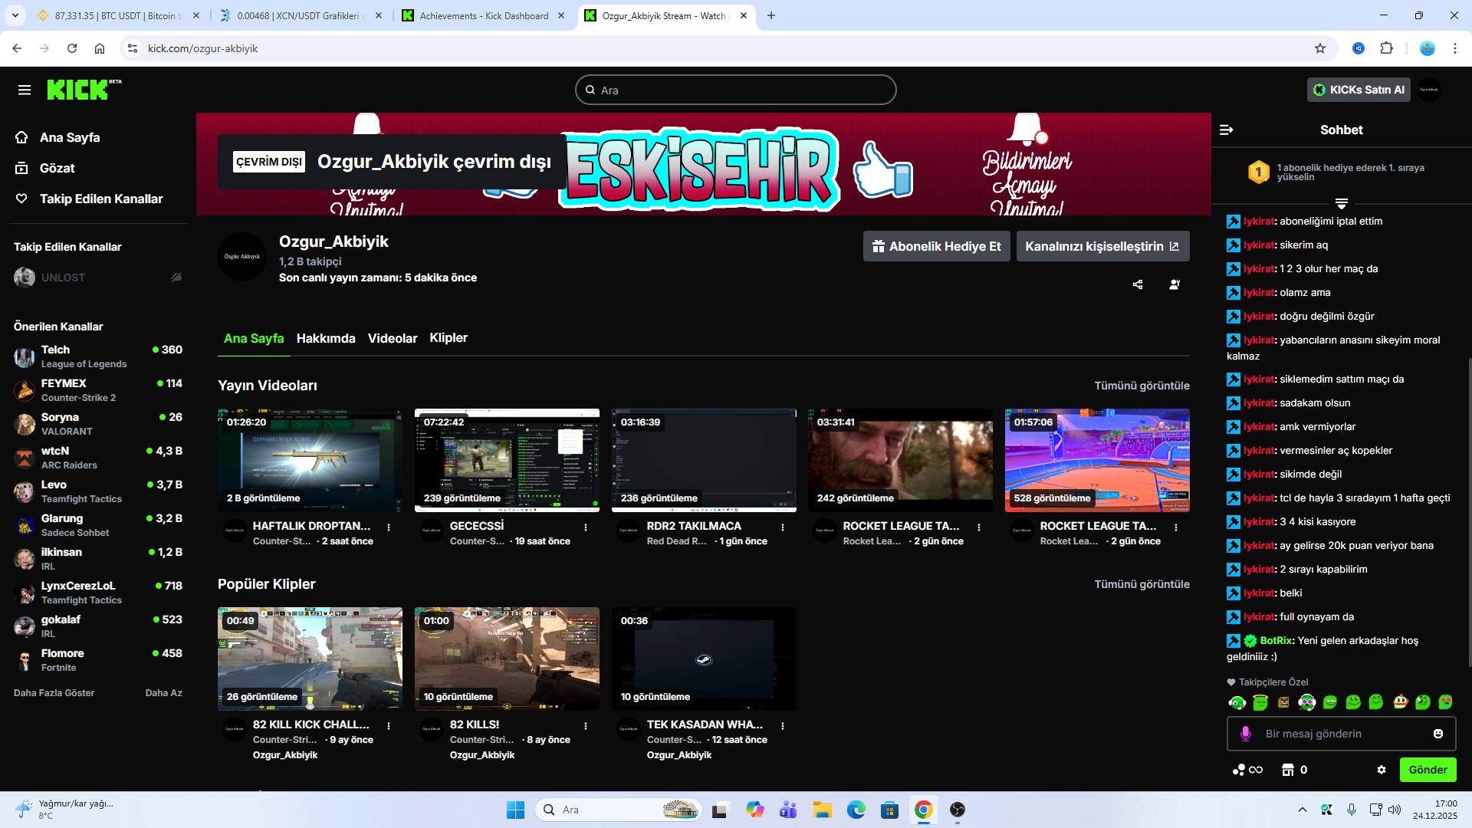Switch to Videolar tab
This screenshot has height=828, width=1472.
pos(393,338)
